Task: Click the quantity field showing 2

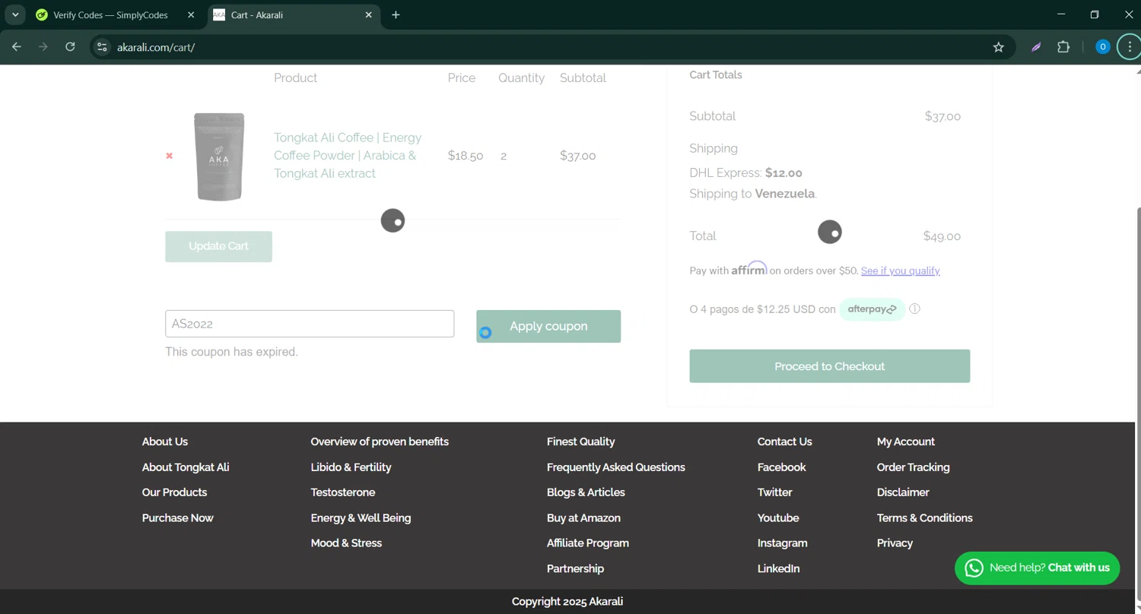Action: [504, 156]
